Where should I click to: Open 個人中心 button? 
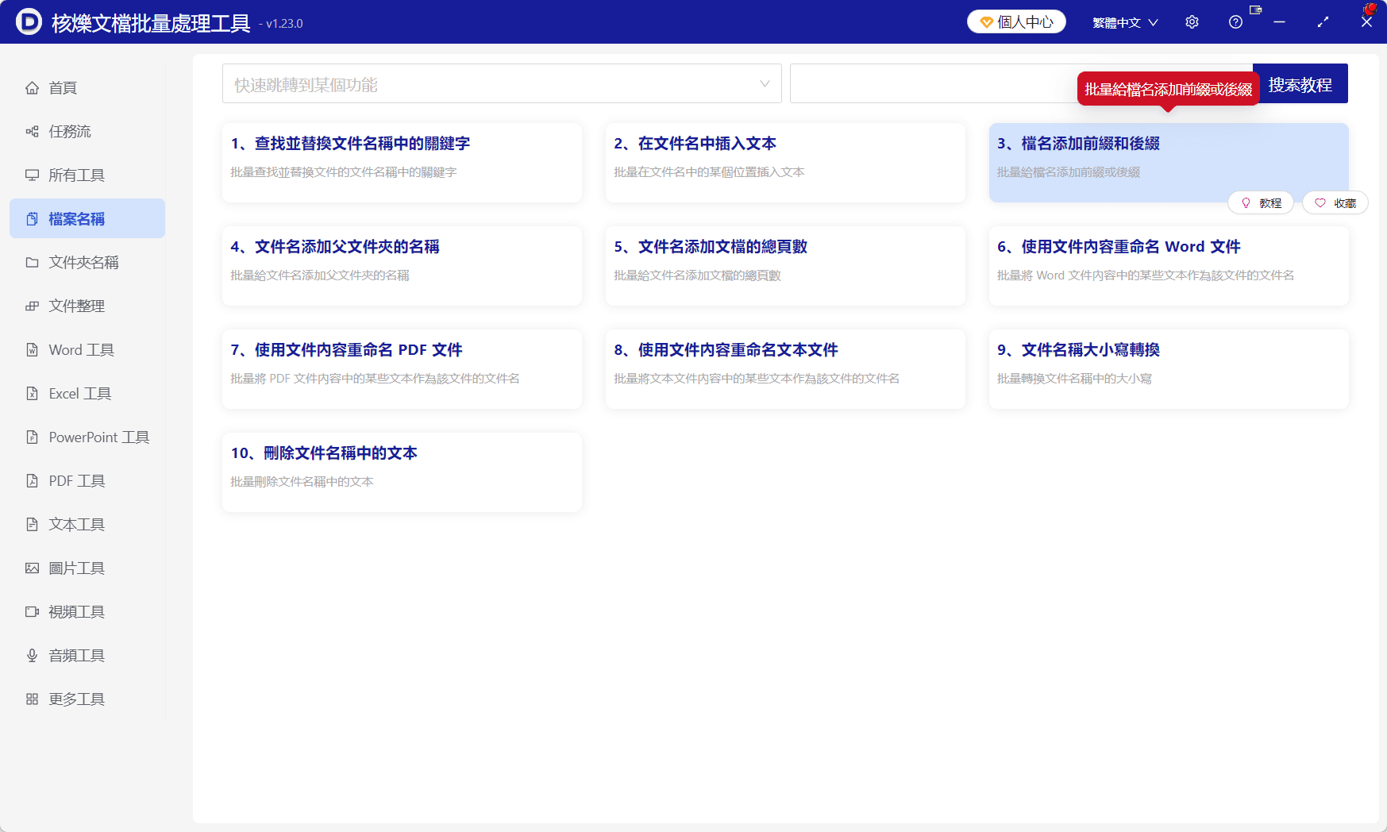1016,22
